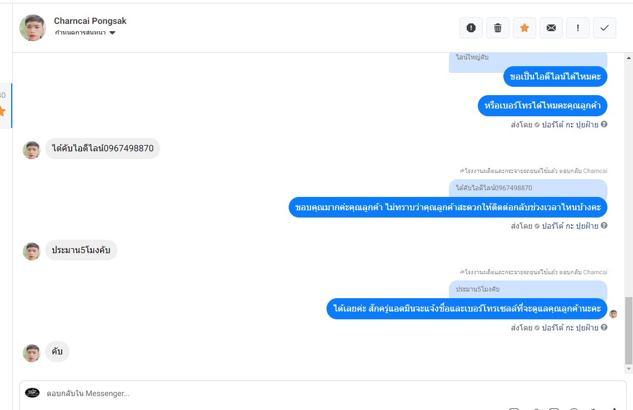Click help icon under หรือเบอร์โทร message
The width and height of the screenshot is (633, 410).
pyautogui.click(x=604, y=125)
